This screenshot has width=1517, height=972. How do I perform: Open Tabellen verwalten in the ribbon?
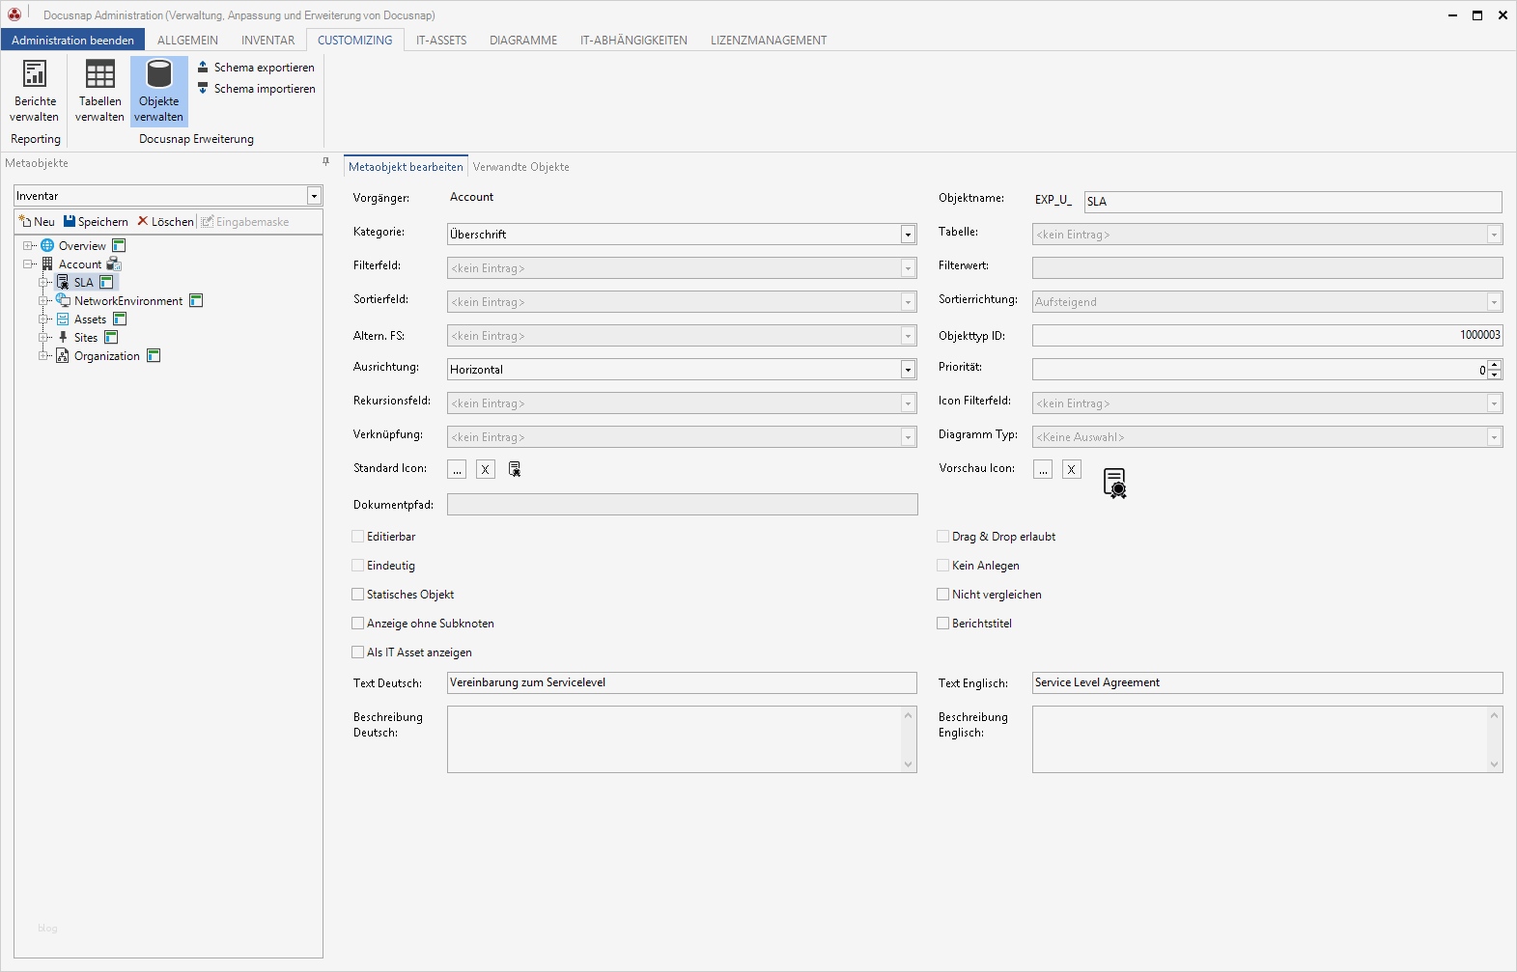(99, 91)
